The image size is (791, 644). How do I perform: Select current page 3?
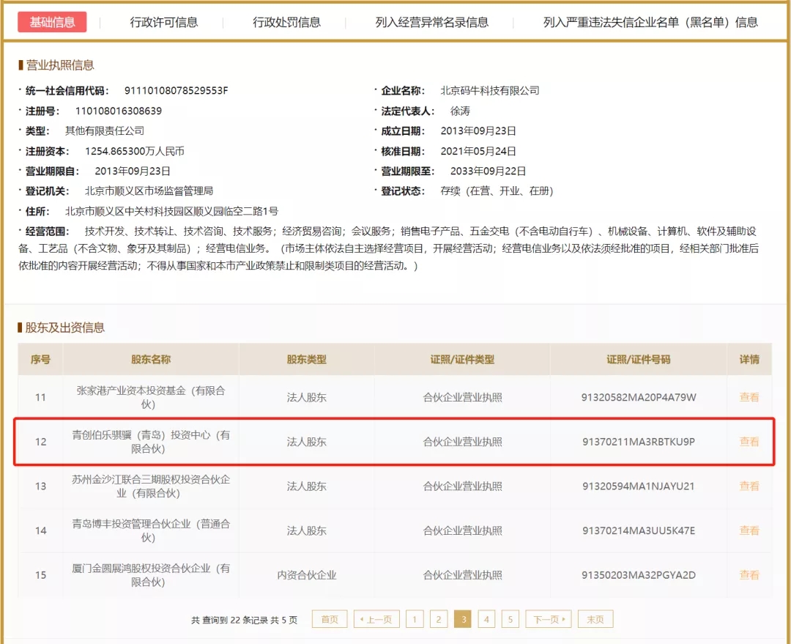[463, 619]
